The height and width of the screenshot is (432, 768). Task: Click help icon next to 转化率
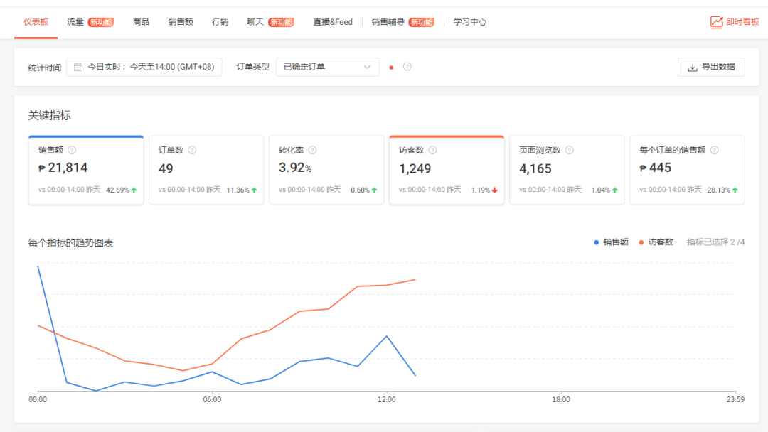[x=312, y=150]
